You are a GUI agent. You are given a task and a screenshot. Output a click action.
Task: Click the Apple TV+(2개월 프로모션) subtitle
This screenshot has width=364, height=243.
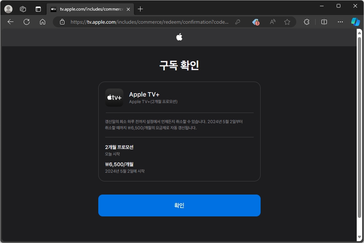[x=153, y=102]
